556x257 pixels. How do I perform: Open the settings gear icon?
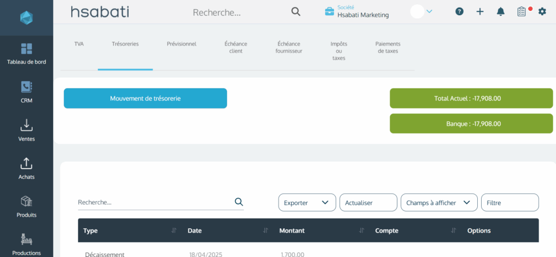tap(542, 11)
